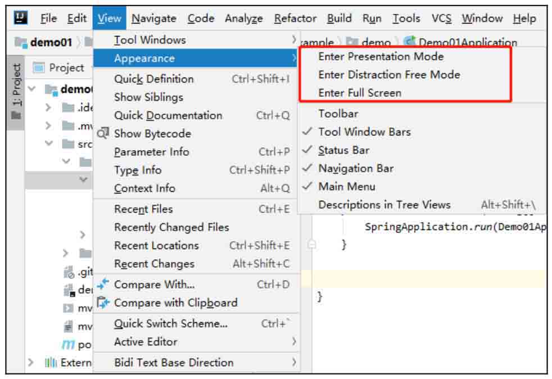Disable the Navigation Bar option

pyautogui.click(x=355, y=168)
